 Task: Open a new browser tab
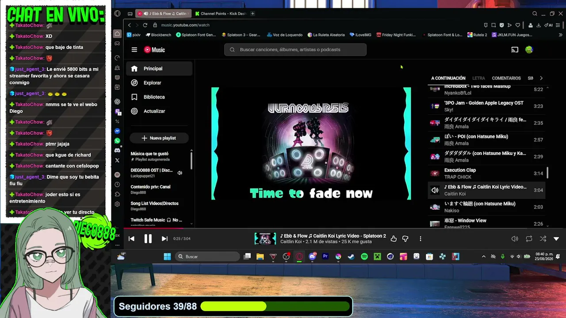(253, 14)
